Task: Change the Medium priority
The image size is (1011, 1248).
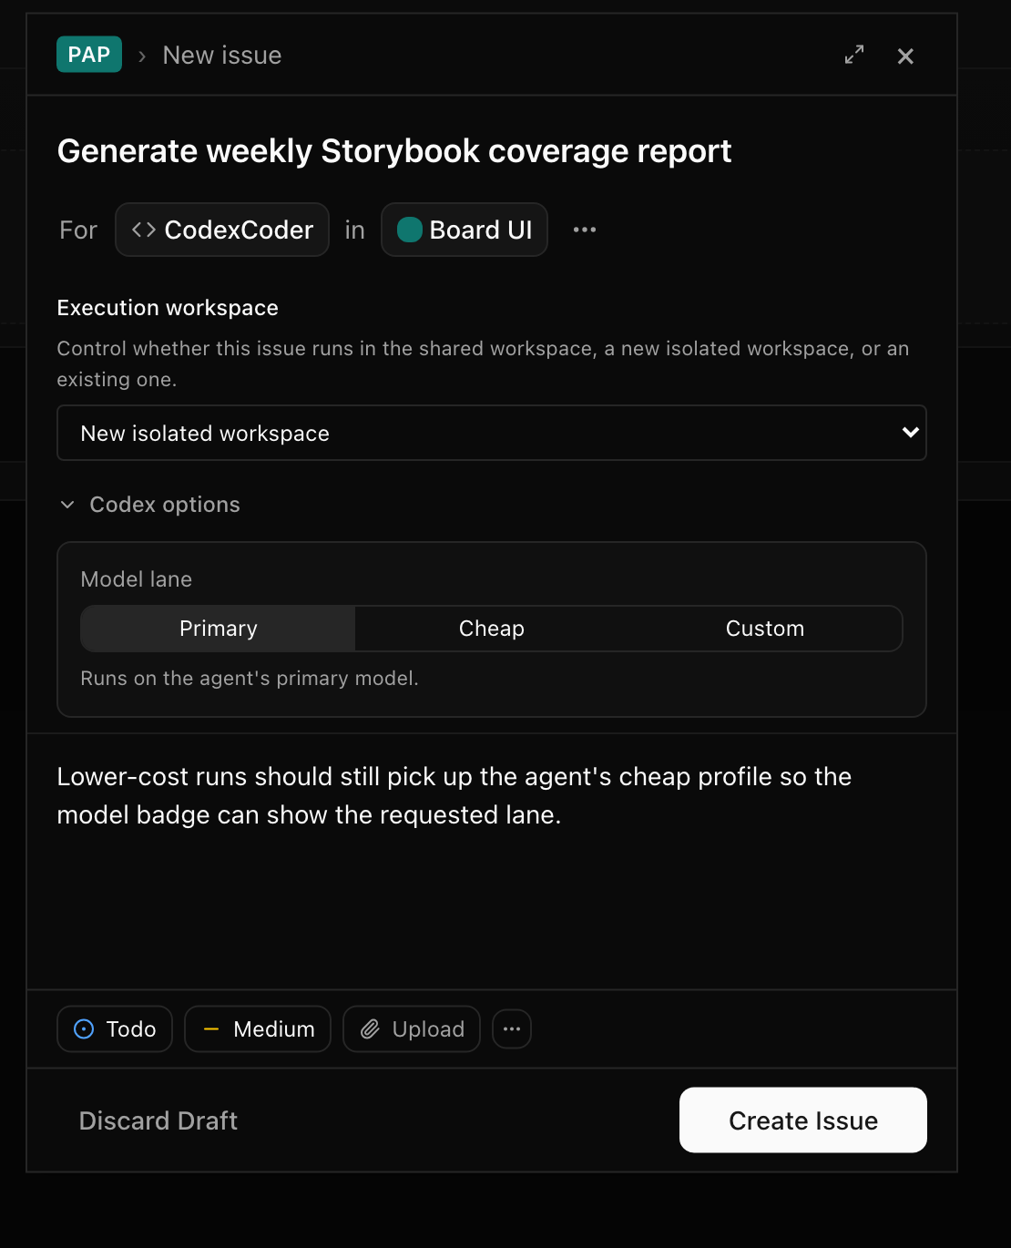Action: [x=258, y=1028]
